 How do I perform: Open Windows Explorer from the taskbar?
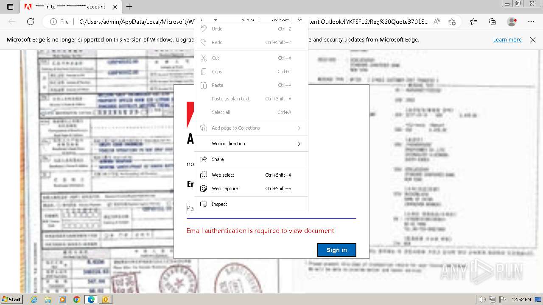pyautogui.click(x=48, y=299)
